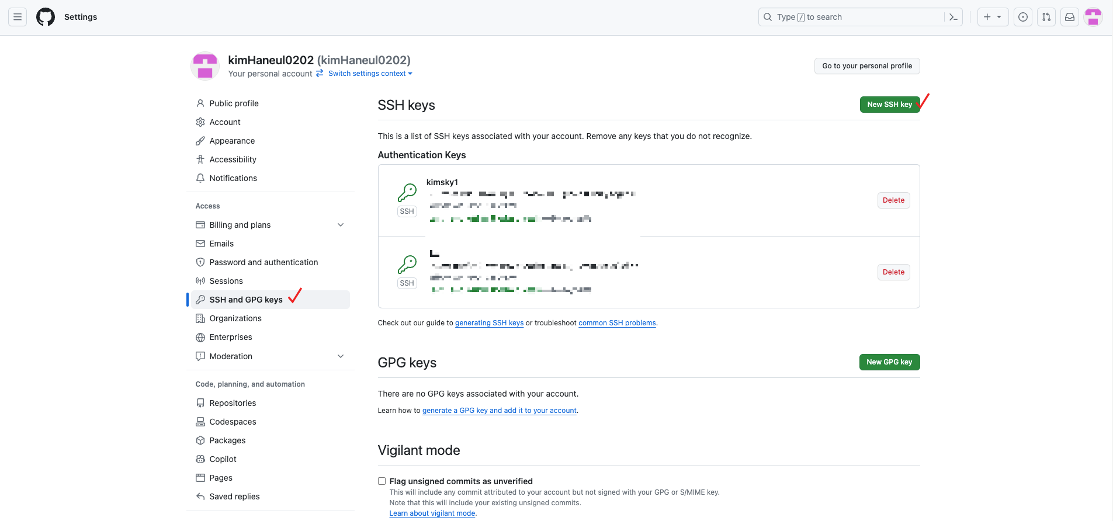1113x521 pixels.
Task: Select SSH and GPG keys menu item
Action: [271, 300]
